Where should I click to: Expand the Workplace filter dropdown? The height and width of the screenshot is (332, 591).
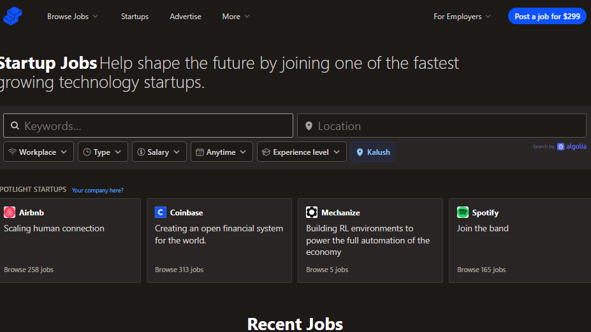(x=38, y=152)
